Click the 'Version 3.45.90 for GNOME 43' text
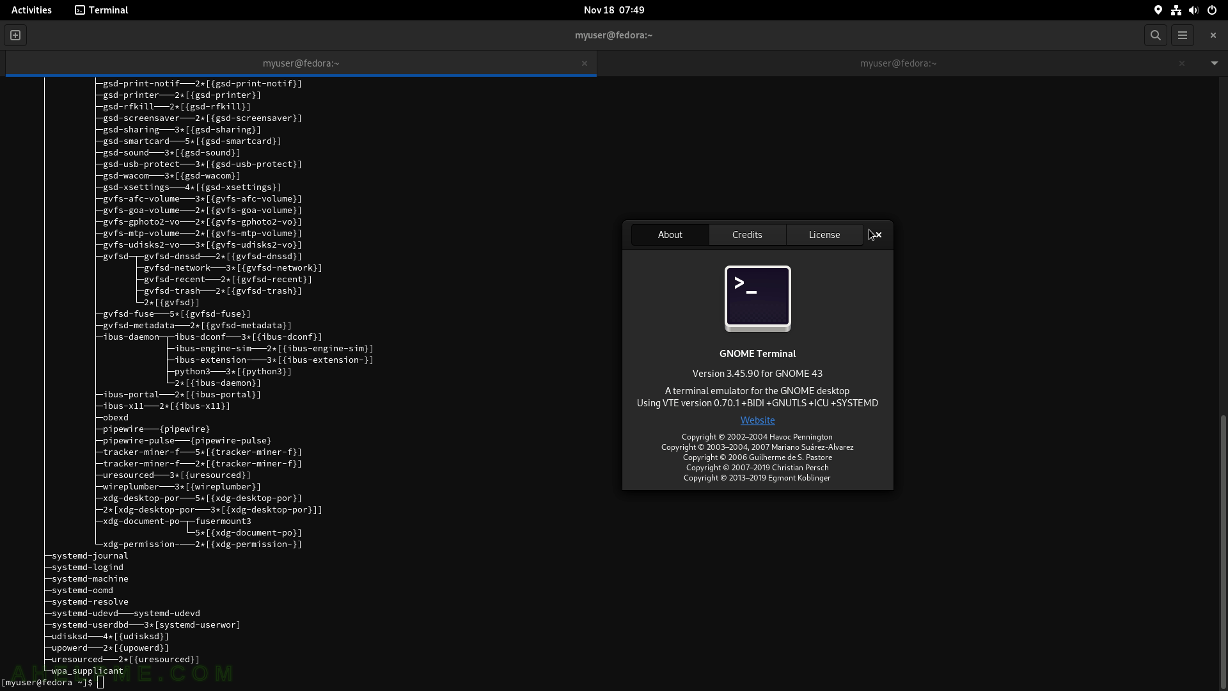 757,374
